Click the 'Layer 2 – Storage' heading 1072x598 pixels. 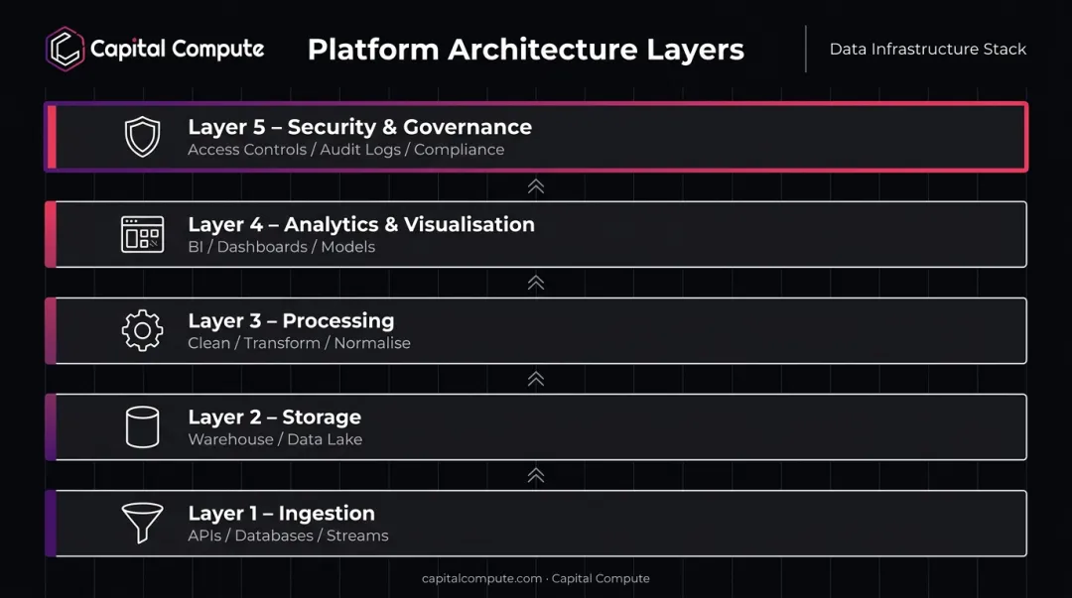tap(275, 417)
